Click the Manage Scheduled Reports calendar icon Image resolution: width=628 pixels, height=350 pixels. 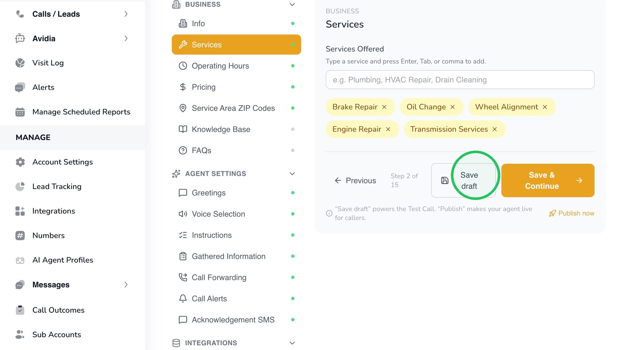click(20, 112)
